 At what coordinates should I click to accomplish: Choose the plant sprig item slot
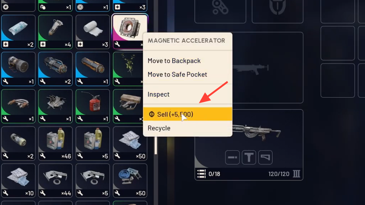(x=128, y=69)
